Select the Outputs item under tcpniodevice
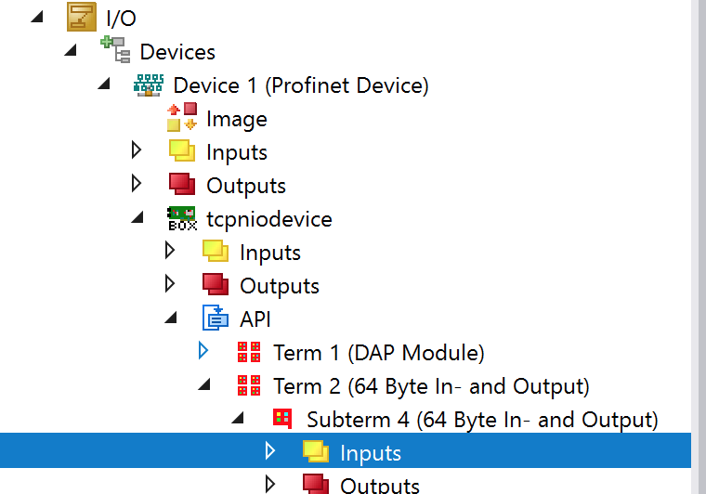 point(280,286)
